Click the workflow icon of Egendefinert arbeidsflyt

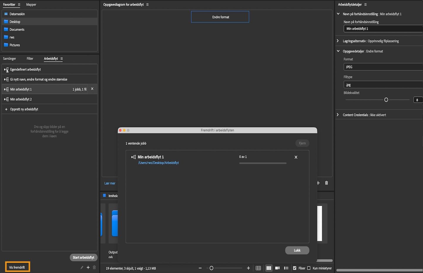click(x=6, y=70)
